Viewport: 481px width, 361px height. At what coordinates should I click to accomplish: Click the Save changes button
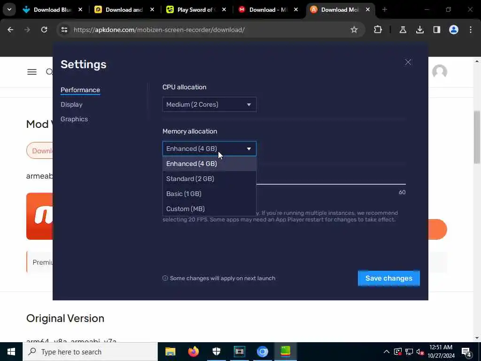[388, 278]
